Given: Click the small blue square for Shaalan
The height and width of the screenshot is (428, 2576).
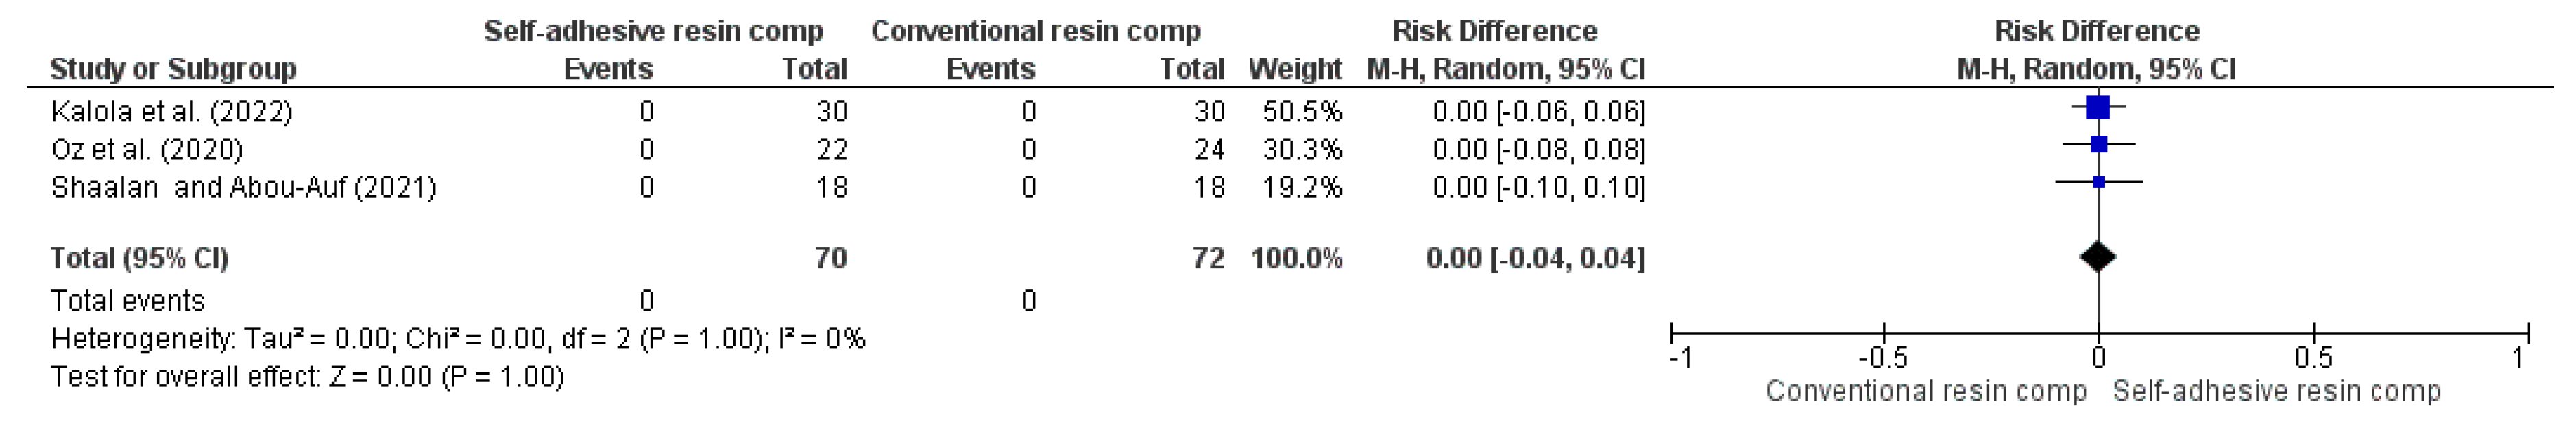Looking at the screenshot, I should tap(2098, 182).
